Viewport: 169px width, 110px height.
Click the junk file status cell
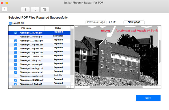[x=58, y=75]
